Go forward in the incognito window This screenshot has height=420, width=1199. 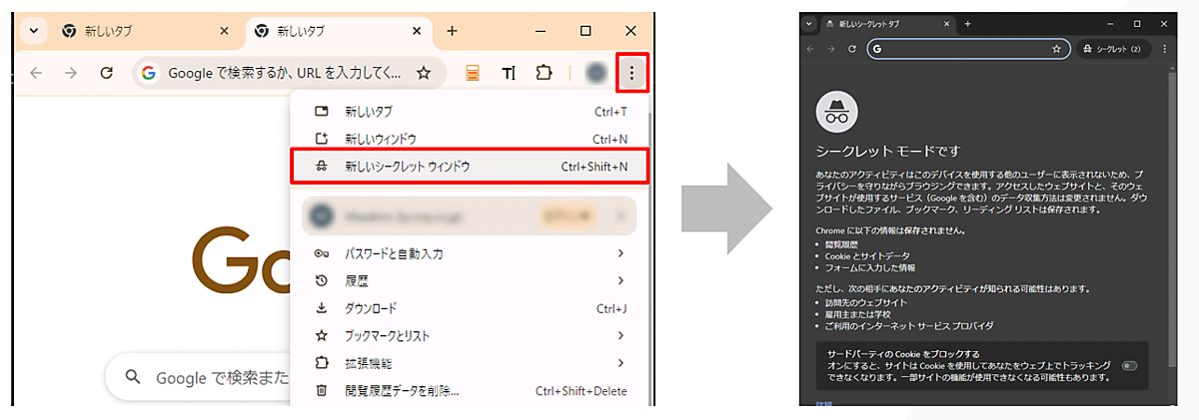[830, 48]
